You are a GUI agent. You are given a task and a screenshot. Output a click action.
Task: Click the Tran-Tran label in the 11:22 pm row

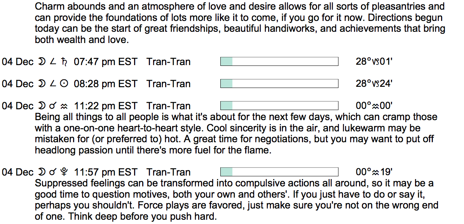point(168,106)
